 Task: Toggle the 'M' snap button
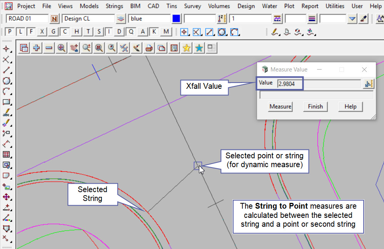click(x=166, y=32)
